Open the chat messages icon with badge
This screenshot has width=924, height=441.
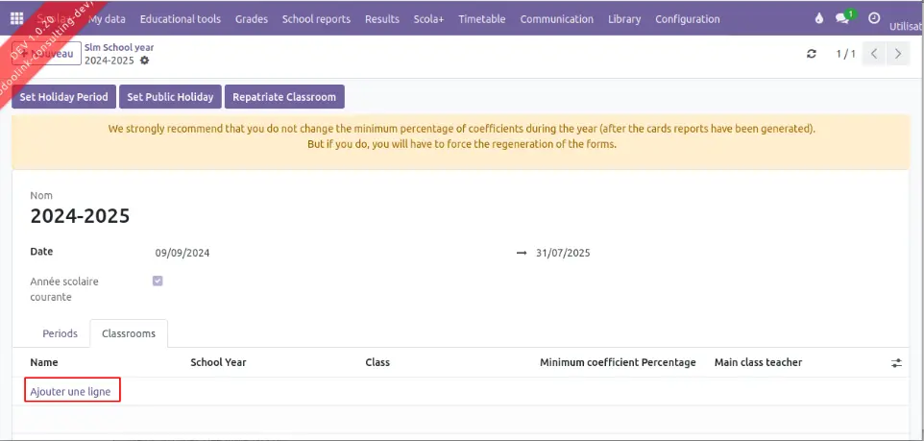[x=844, y=19]
